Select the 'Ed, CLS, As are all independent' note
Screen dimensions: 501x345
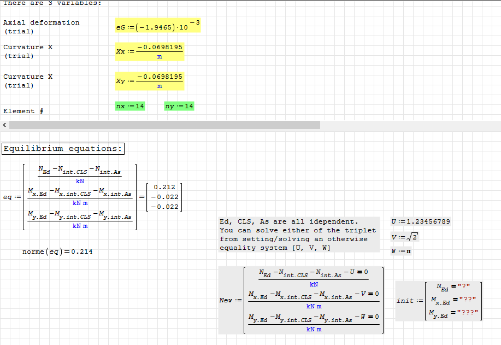[298, 235]
